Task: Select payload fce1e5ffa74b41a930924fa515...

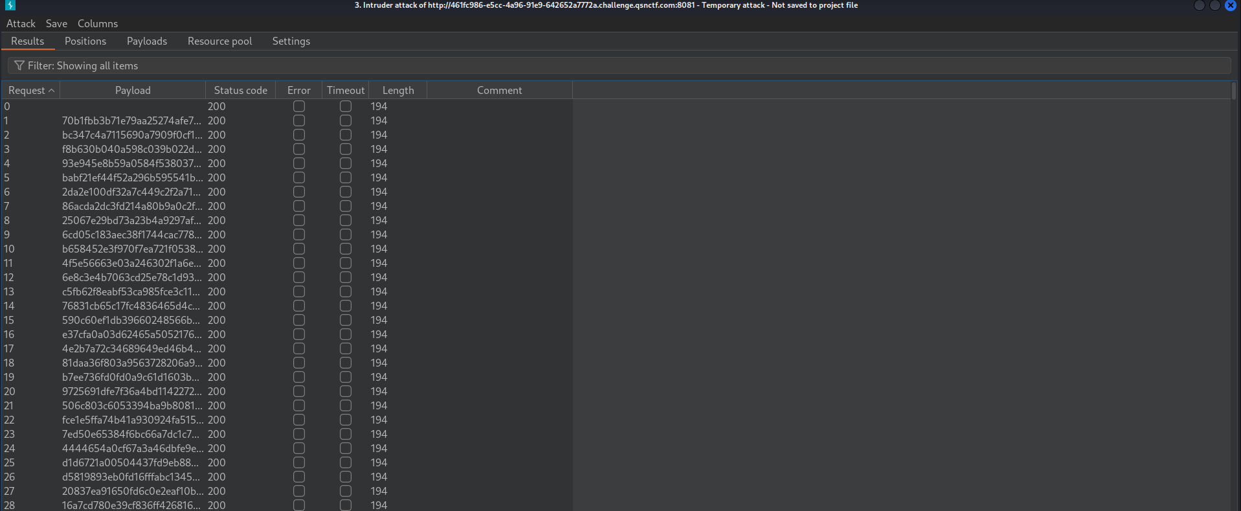Action: coord(132,420)
